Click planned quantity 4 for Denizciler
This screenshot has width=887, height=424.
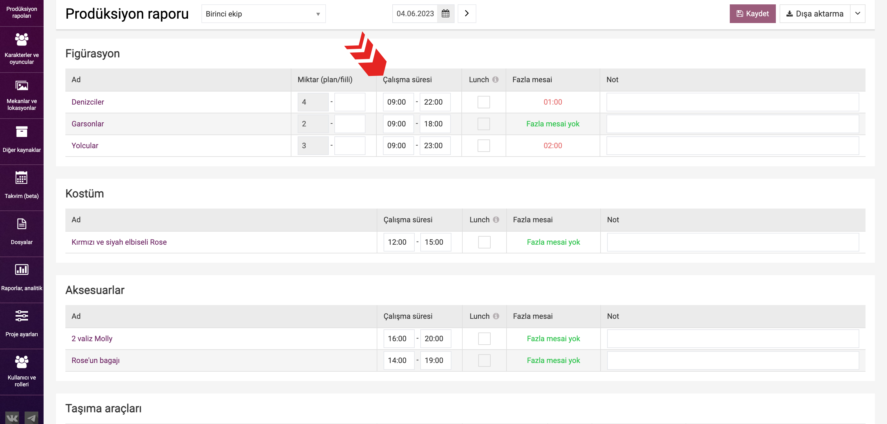[313, 102]
